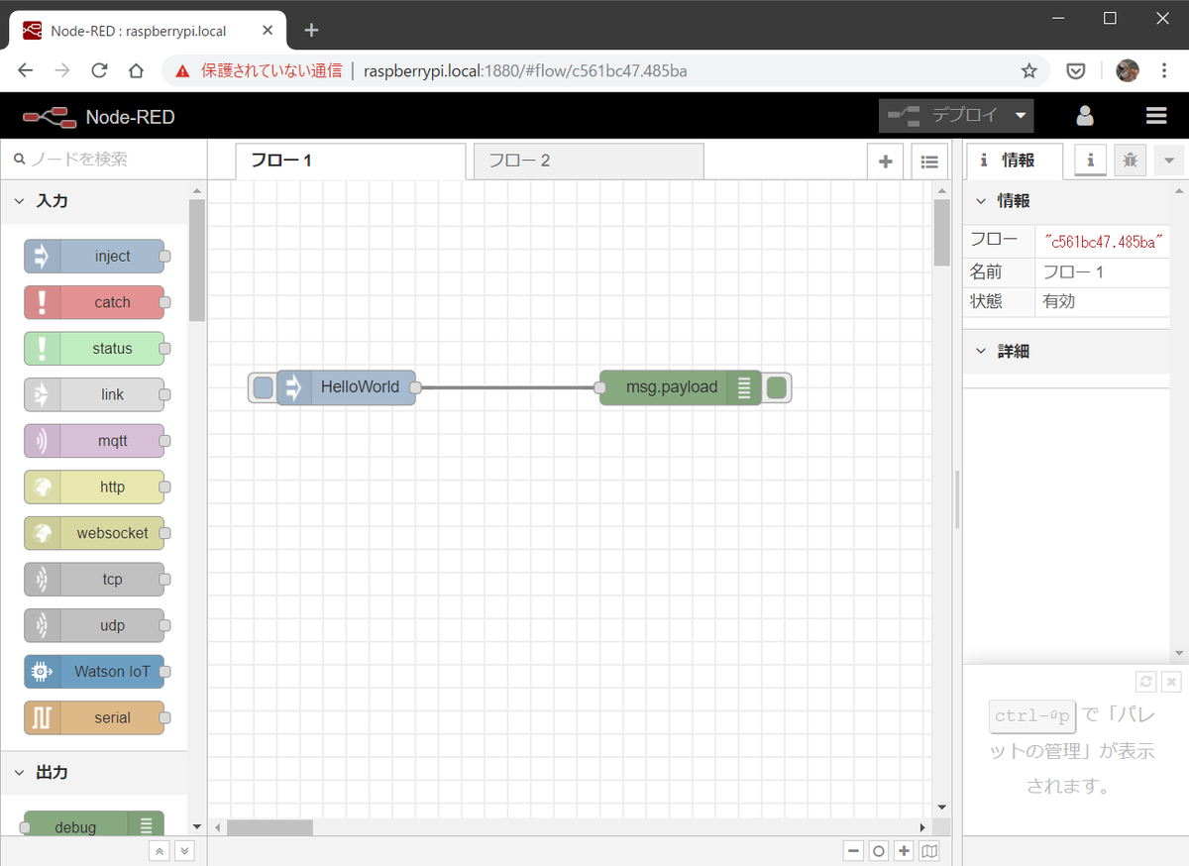Select the websocket palette node
Image resolution: width=1189 pixels, height=866 pixels.
pos(94,533)
